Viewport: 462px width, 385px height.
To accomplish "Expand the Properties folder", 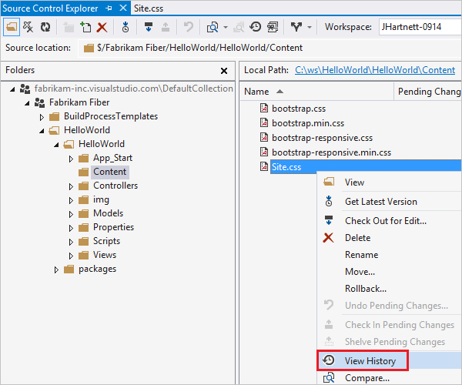I will click(71, 228).
